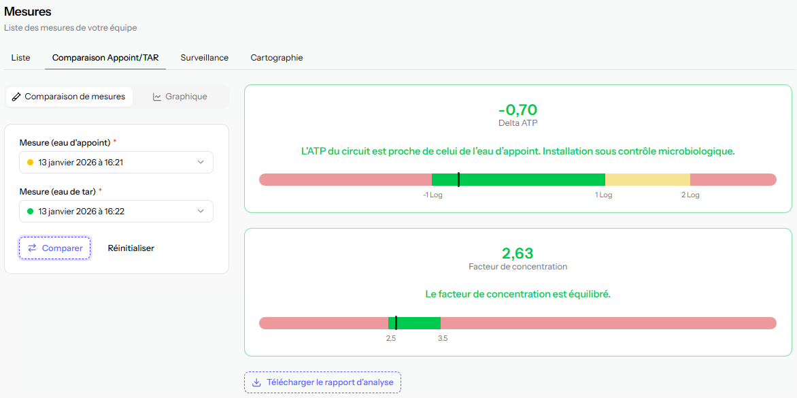
Task: Go to the Cartographie tab
Action: click(x=276, y=58)
